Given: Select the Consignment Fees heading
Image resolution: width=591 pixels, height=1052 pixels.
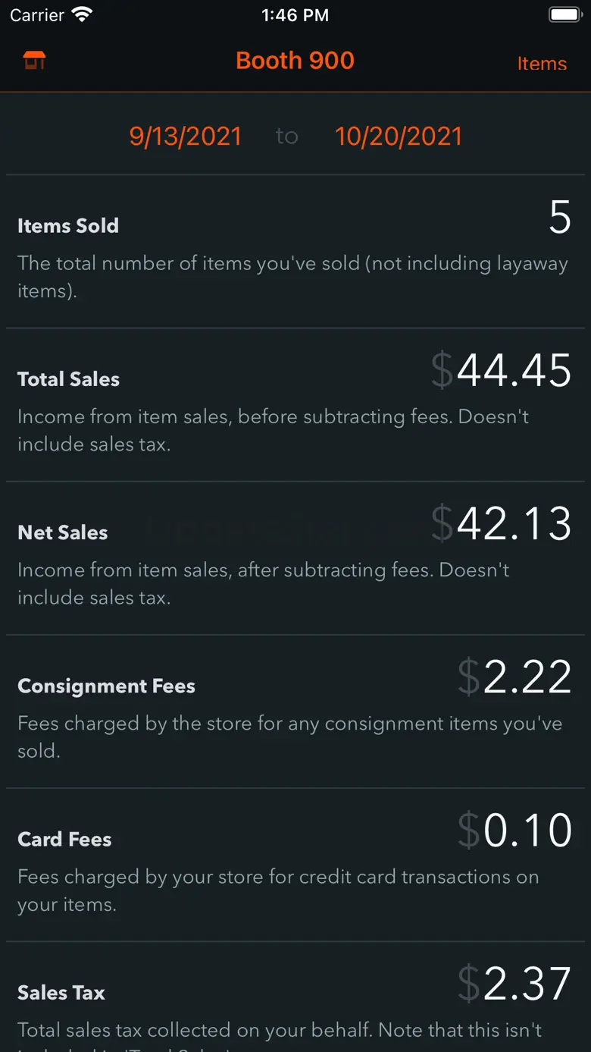Looking at the screenshot, I should (107, 686).
